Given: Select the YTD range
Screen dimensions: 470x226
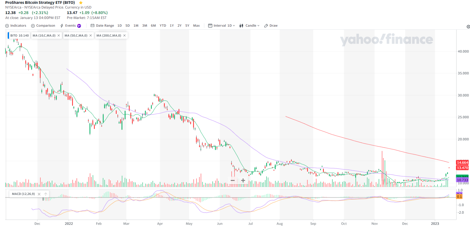Looking at the screenshot, I should 163,26.
